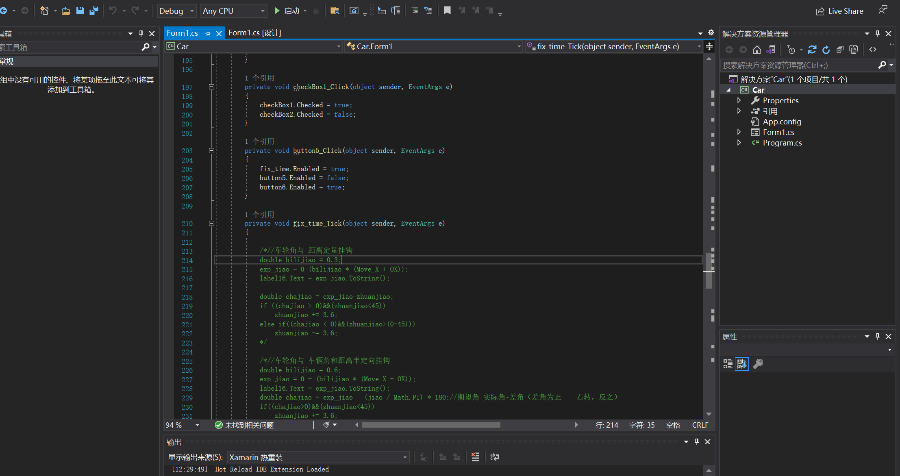900x476 pixels.
Task: Toggle the alphabetical sort in Properties
Action: (x=742, y=364)
